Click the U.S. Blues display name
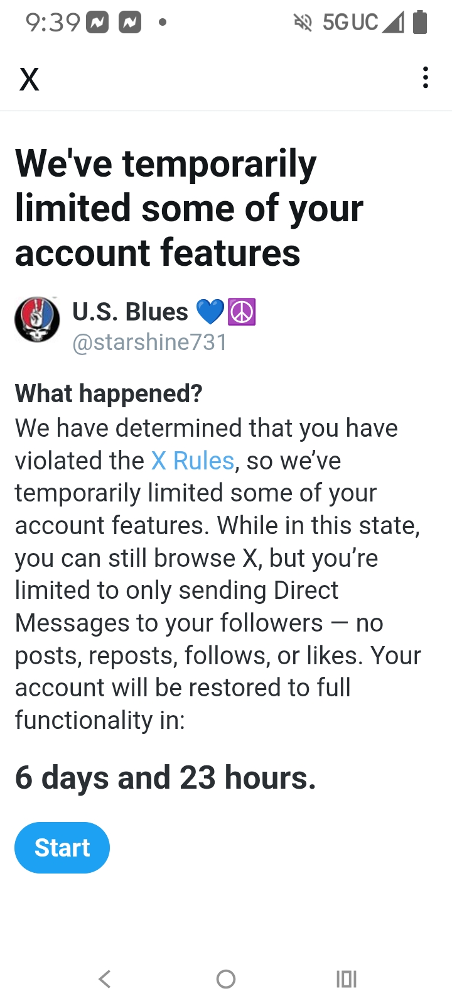 pos(130,312)
